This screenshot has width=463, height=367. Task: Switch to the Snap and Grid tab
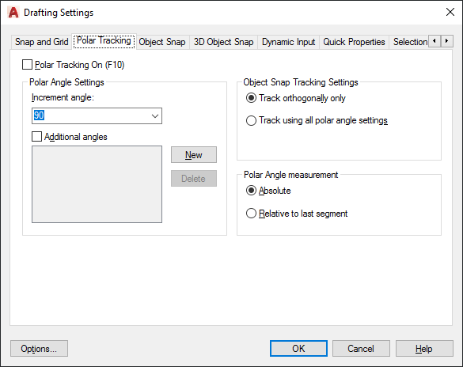[41, 42]
